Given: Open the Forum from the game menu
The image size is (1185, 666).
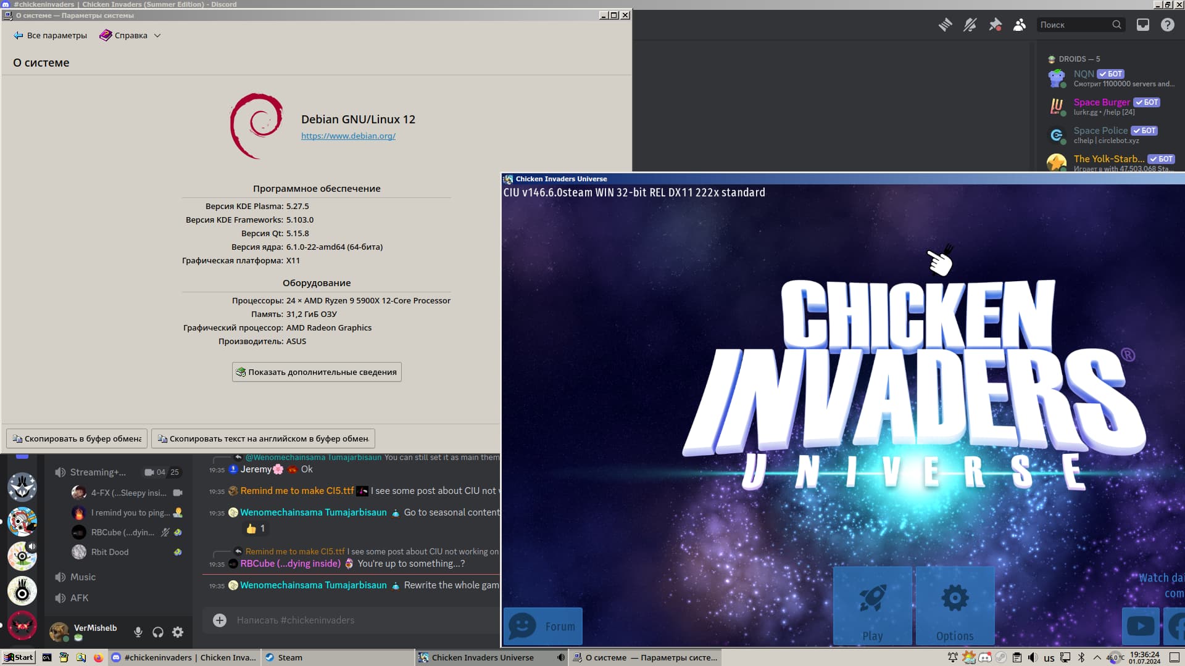Looking at the screenshot, I should pos(542,626).
